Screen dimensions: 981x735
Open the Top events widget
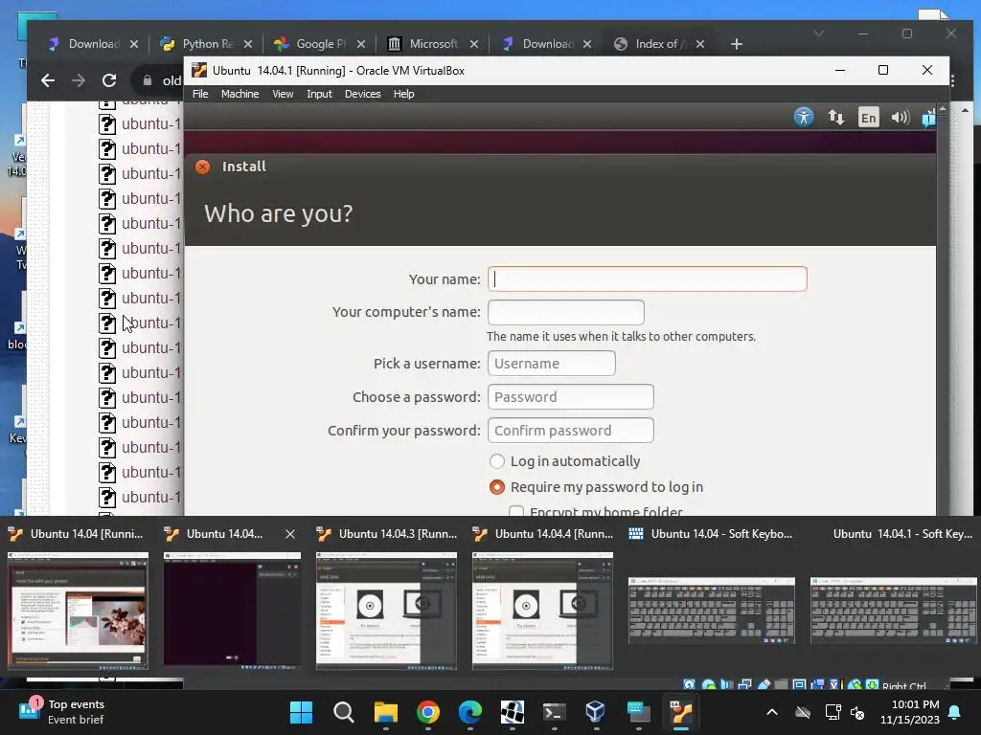pos(61,712)
